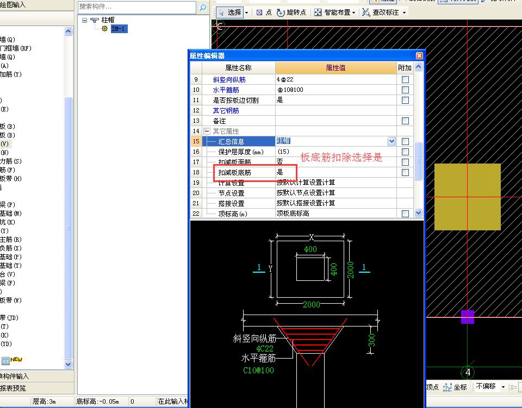This screenshot has height=408, width=522.
Task: Tick 附加 checkbox for 是否按板边切割 row
Action: click(x=405, y=100)
